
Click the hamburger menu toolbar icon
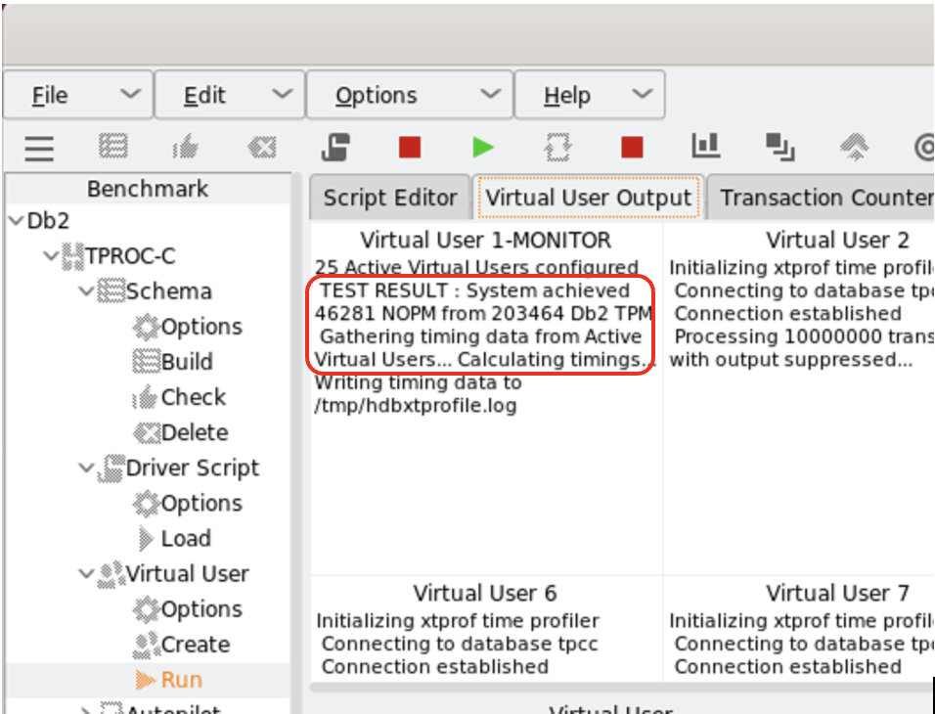point(39,148)
